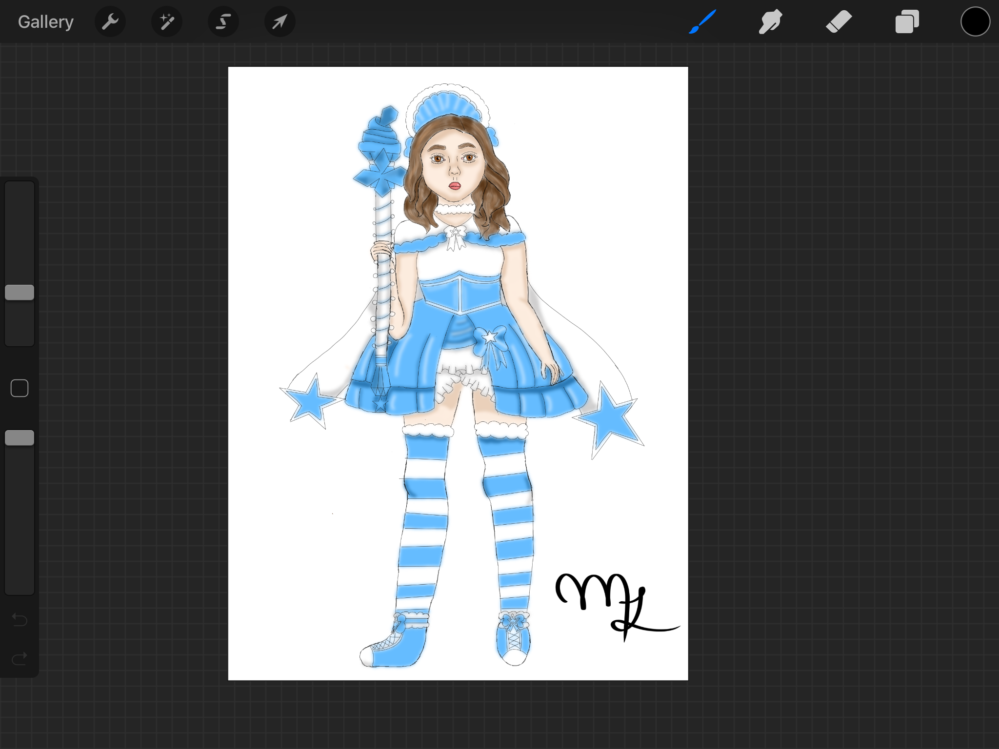The image size is (999, 749).
Task: Return to the Gallery
Action: click(x=45, y=22)
